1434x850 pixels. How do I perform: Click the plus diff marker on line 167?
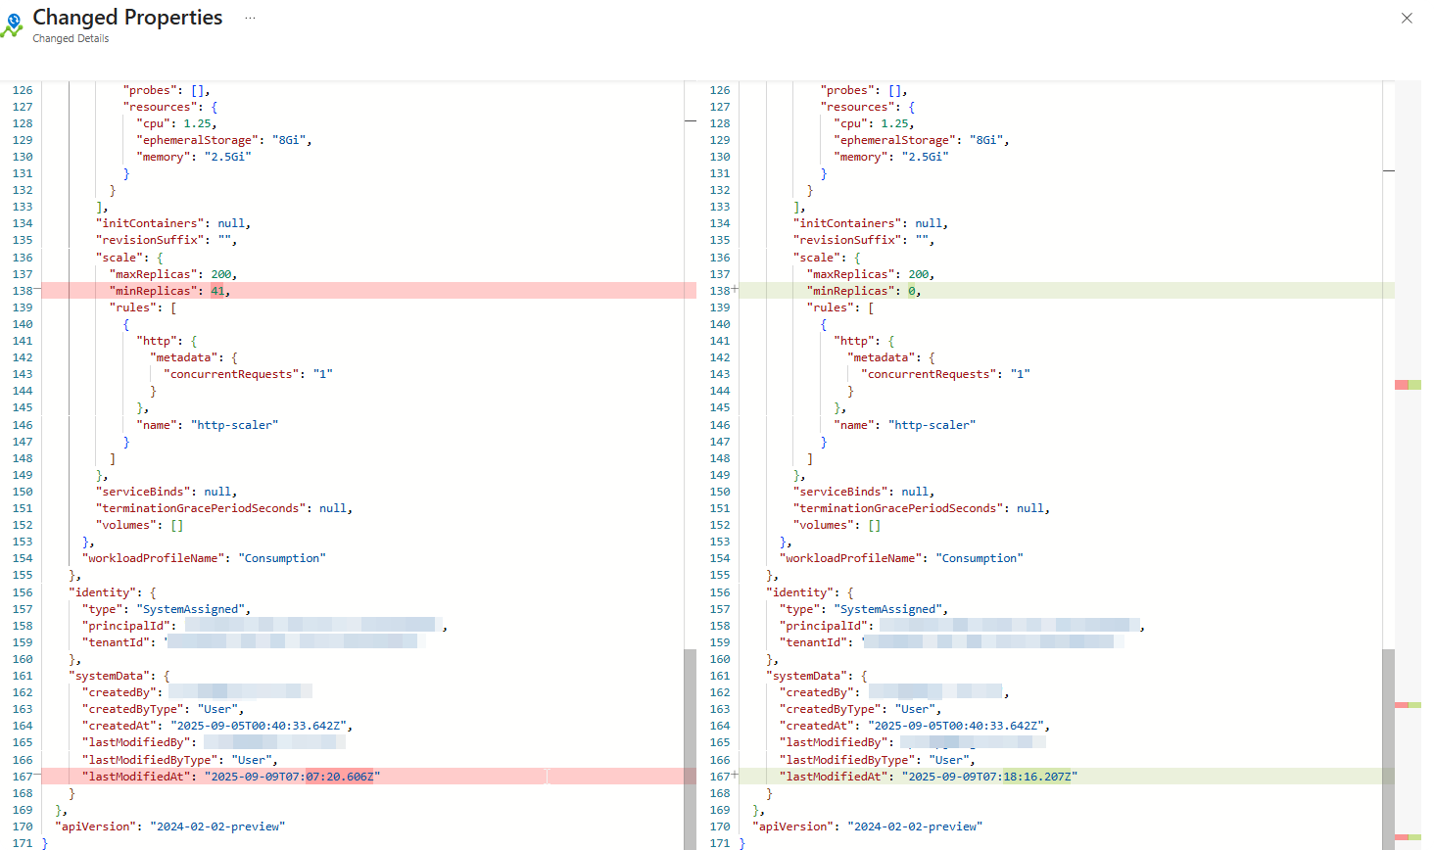click(734, 777)
